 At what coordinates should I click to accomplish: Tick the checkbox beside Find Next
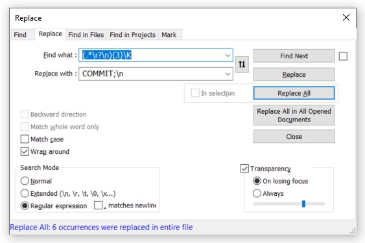pos(343,56)
